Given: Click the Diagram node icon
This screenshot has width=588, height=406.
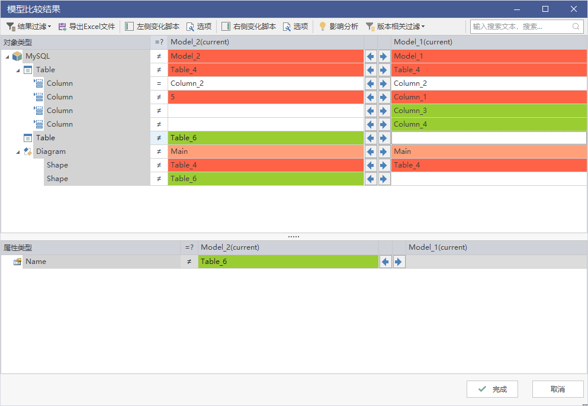Looking at the screenshot, I should coord(28,152).
